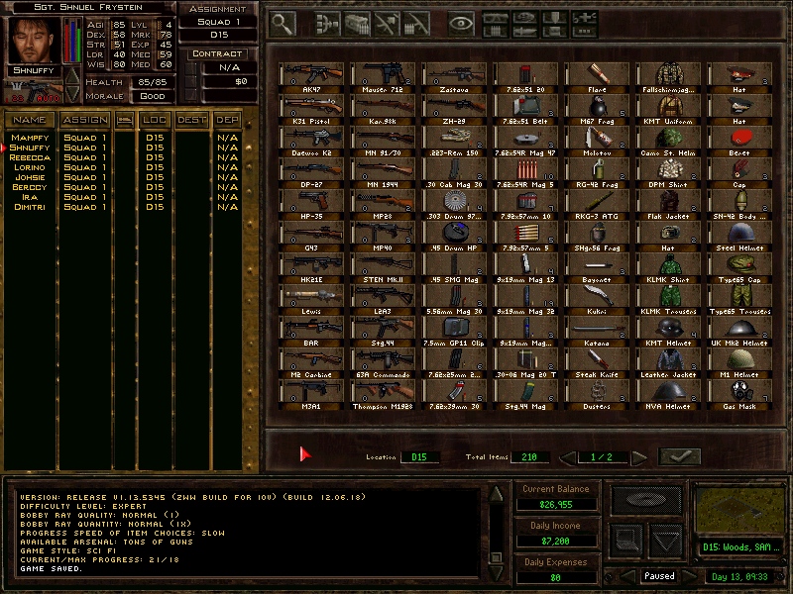Switch to next merc with down arrow

point(72,93)
